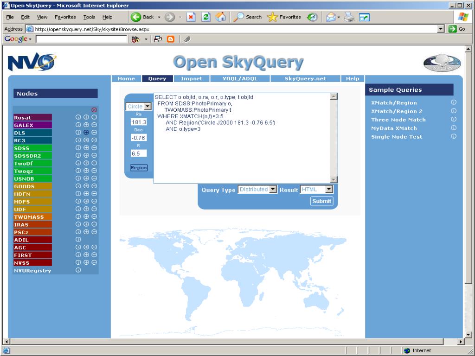475x356 pixels.
Task: Open the SkyQuery.net tab
Action: (x=305, y=79)
